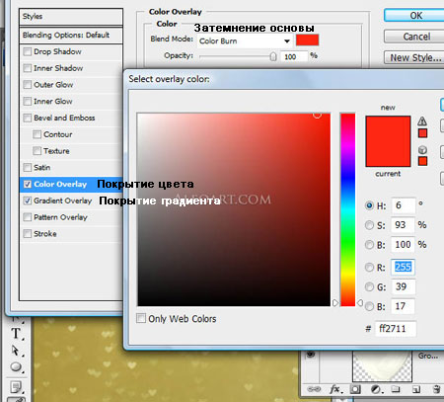Click the red overlay color swatch
This screenshot has height=402, width=444.
pos(307,40)
